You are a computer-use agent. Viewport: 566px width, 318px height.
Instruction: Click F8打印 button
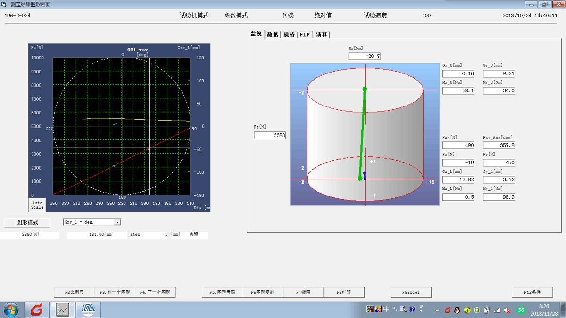click(x=344, y=292)
